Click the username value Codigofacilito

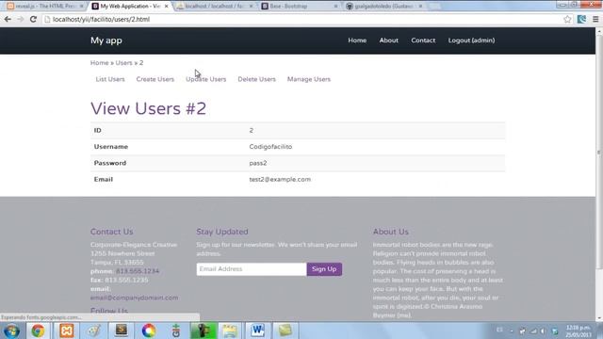click(x=270, y=147)
